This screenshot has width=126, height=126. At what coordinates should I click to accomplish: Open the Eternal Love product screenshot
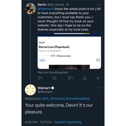pyautogui.click(x=69, y=51)
